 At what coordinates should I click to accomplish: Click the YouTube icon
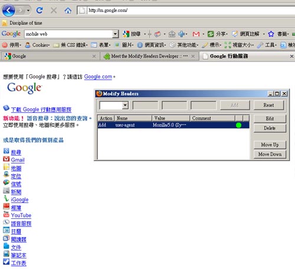click(6, 214)
